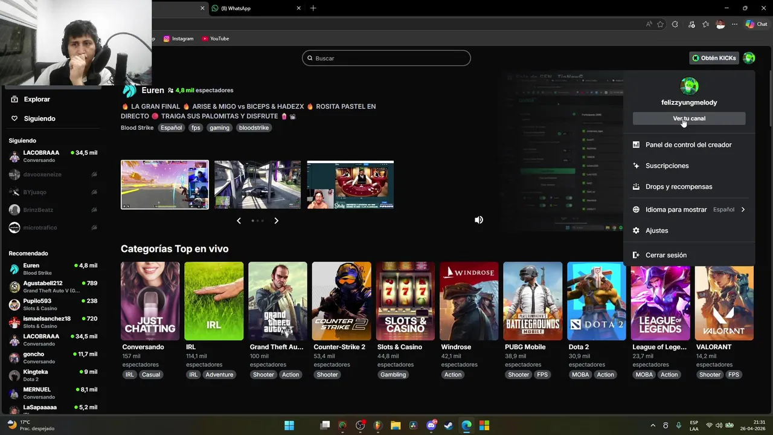Open Agustabell212 recommended channel

tap(53, 286)
